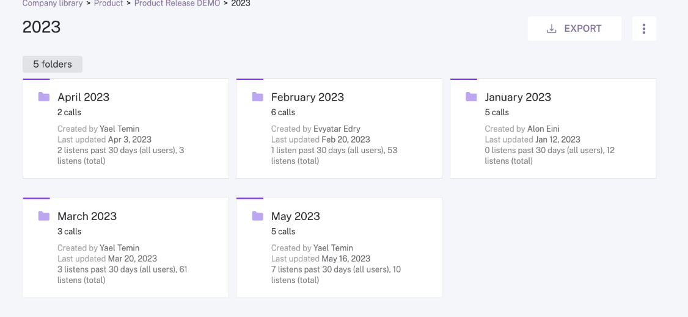This screenshot has height=317, width=688.
Task: Open the three-dot more options menu
Action: tap(644, 29)
